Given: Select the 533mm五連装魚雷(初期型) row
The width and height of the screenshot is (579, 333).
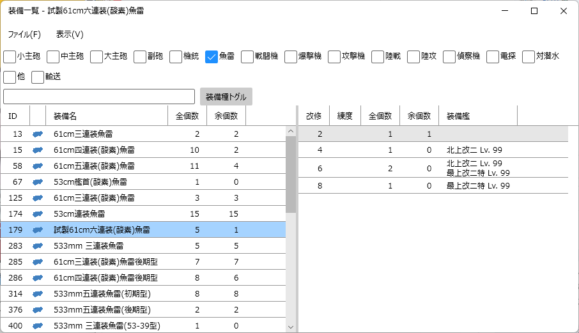Looking at the screenshot, I should point(143,294).
